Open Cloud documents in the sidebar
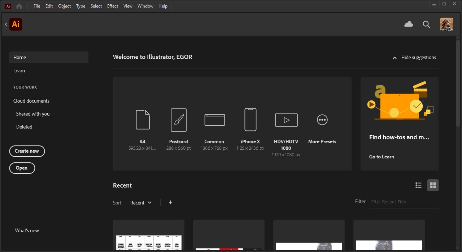 click(x=31, y=101)
